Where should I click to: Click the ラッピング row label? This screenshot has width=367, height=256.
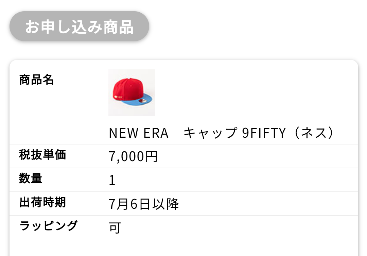coord(49,226)
